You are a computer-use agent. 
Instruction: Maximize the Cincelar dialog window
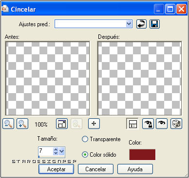[170, 9]
